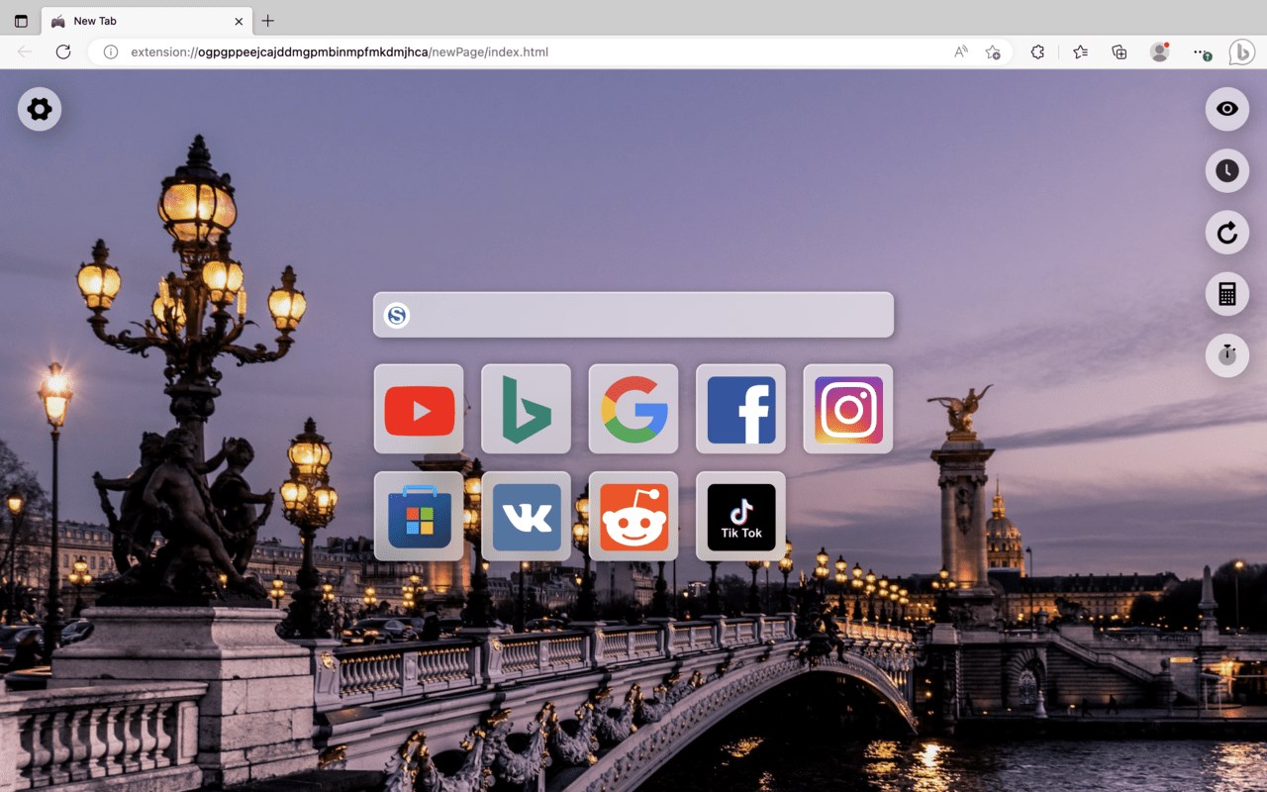The image size is (1267, 792).
Task: Reload the page with browser refresh
Action: [x=63, y=51]
